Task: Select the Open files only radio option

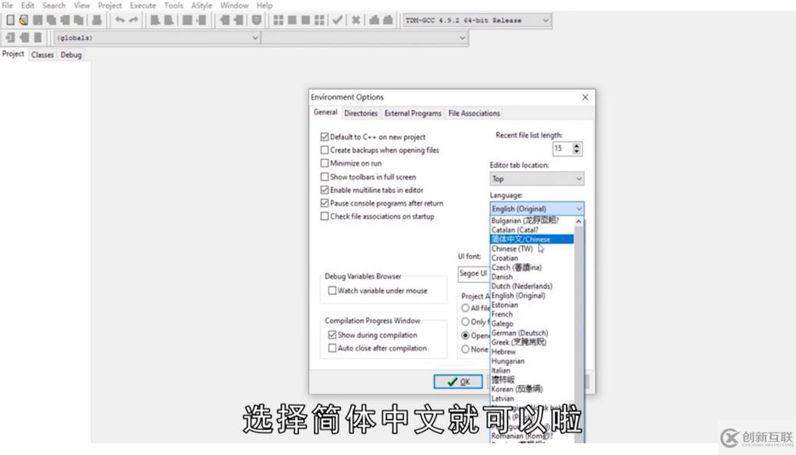Action: coord(467,336)
